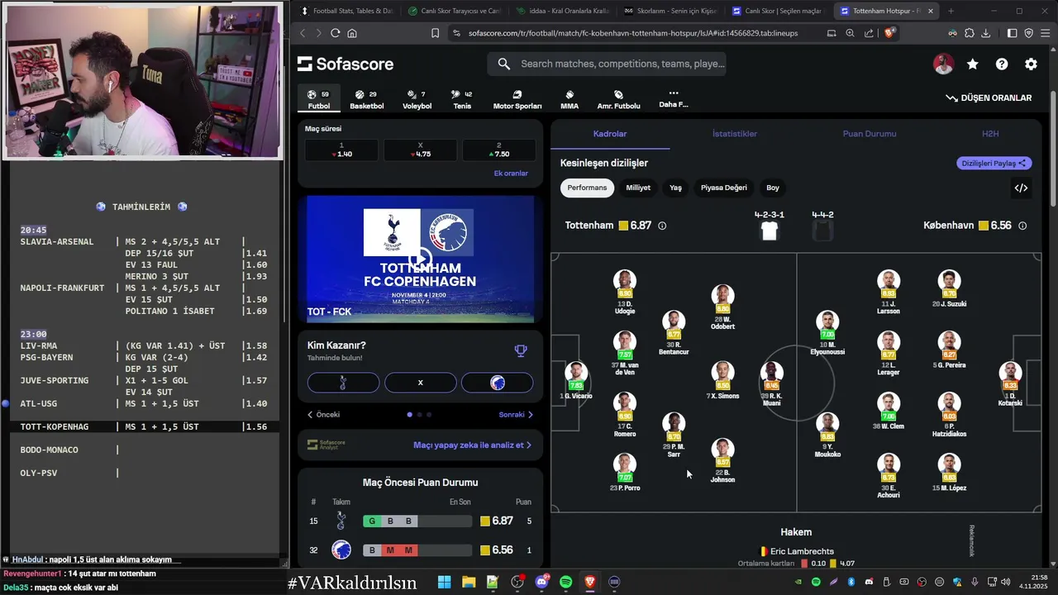Switch to the İstatistikler tab

pyautogui.click(x=735, y=134)
